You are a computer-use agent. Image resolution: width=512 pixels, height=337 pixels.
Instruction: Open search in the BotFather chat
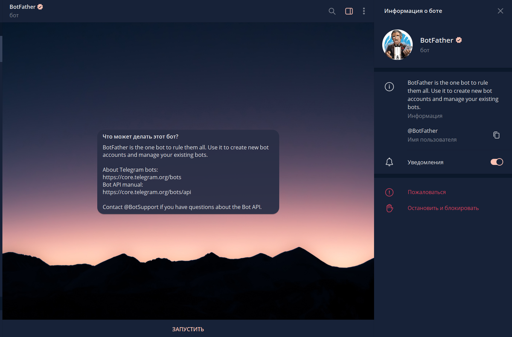[x=332, y=12]
